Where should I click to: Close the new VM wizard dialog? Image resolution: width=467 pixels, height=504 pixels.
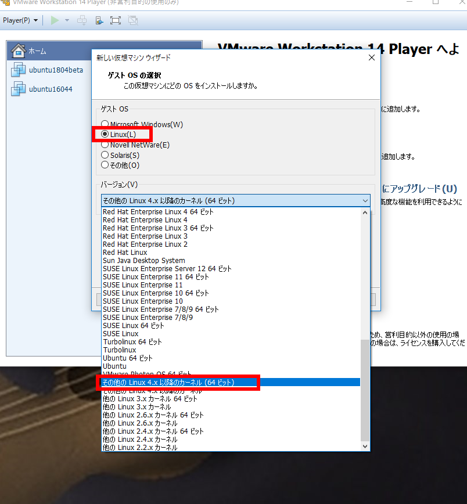point(372,57)
